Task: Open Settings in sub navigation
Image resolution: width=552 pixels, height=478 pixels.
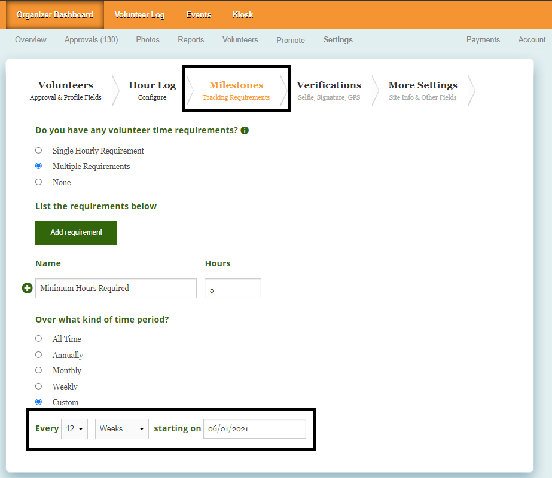Action: click(338, 40)
